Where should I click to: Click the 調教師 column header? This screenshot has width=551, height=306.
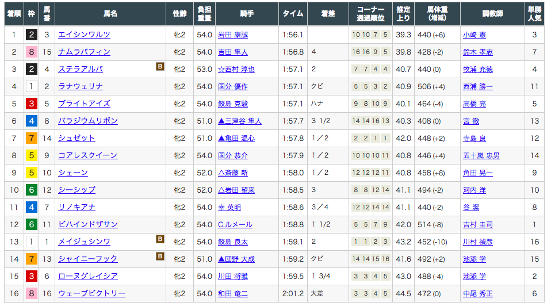click(x=492, y=14)
